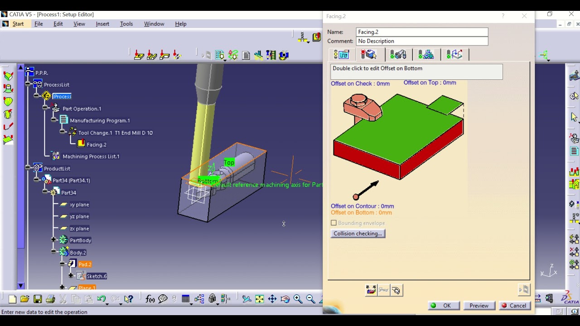Open the Strategy parameters tab icon

click(x=342, y=55)
